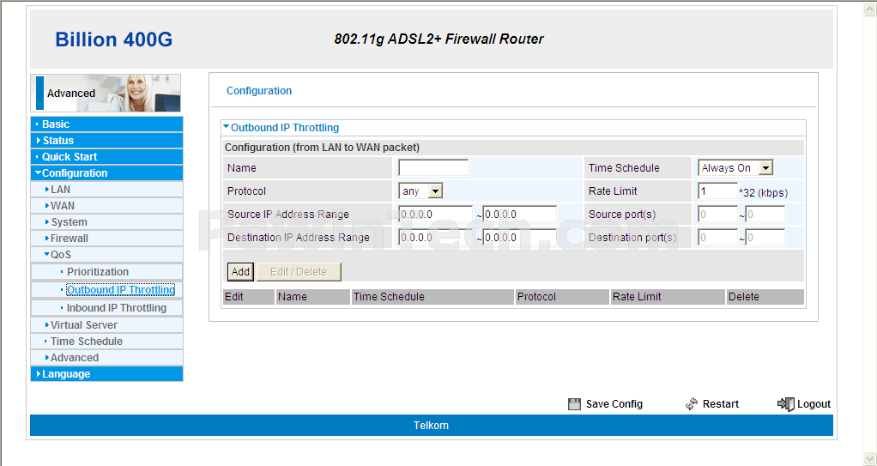Click the Edit / Delete button
The width and height of the screenshot is (877, 466).
[x=299, y=272]
